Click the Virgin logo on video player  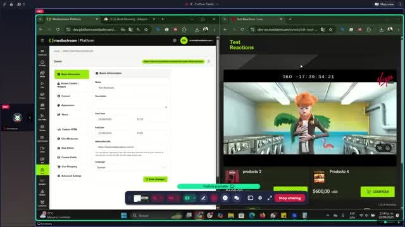pyautogui.click(x=385, y=79)
